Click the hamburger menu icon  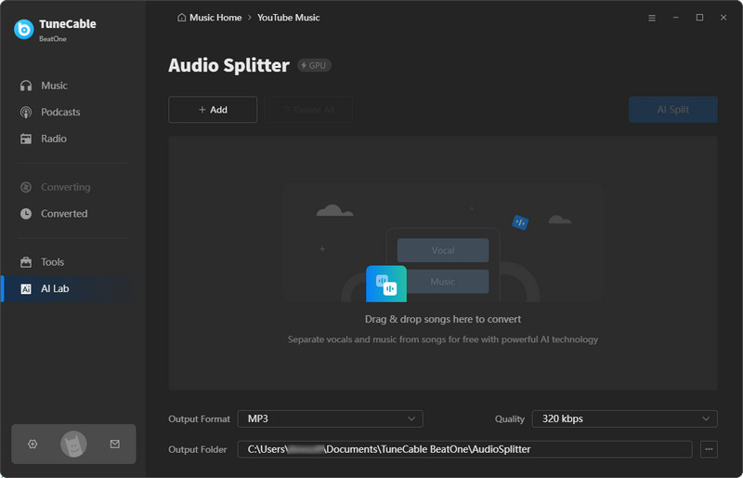click(651, 18)
